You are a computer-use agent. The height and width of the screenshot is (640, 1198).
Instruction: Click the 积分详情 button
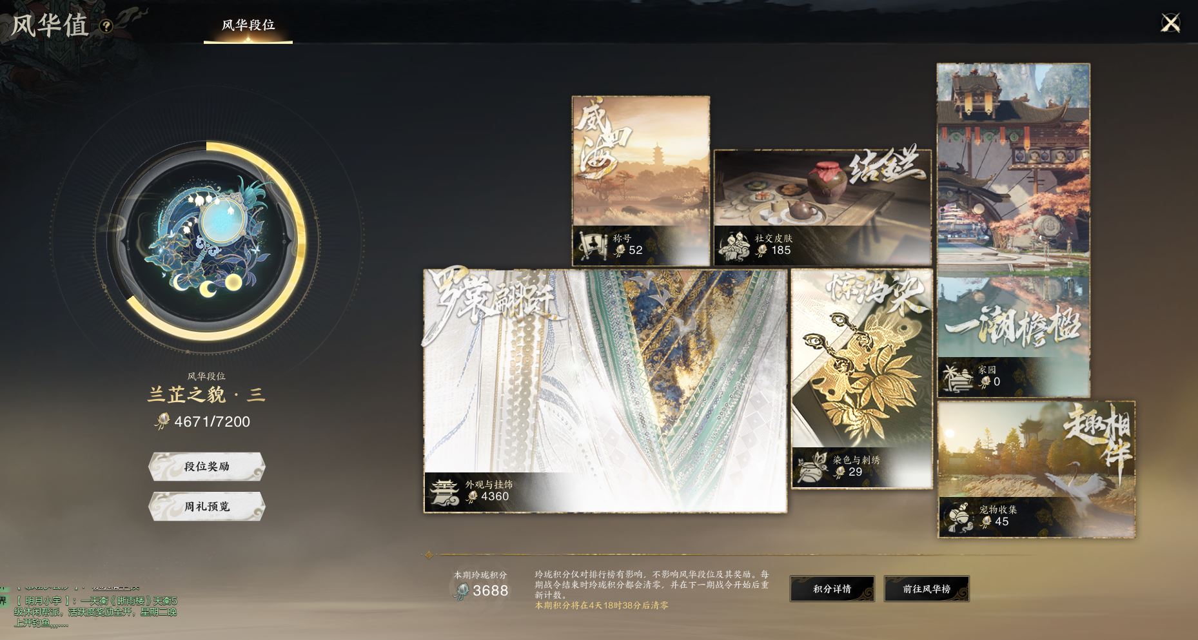point(832,589)
